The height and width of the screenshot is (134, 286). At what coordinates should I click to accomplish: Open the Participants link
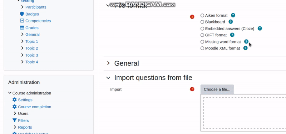point(36,7)
